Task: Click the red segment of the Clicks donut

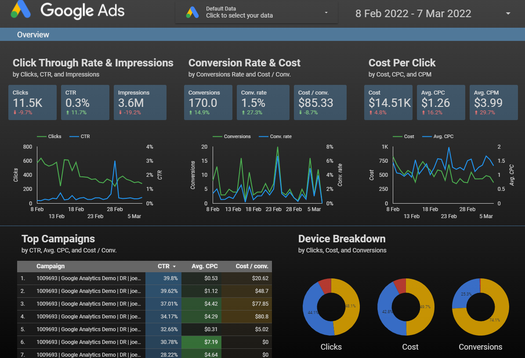Action: 326,285
